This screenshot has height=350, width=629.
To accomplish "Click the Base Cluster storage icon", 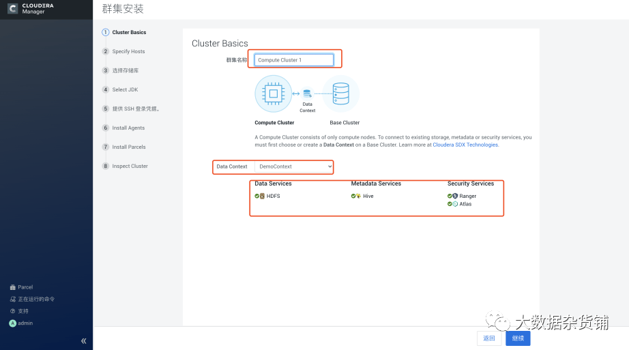I will 340,93.
